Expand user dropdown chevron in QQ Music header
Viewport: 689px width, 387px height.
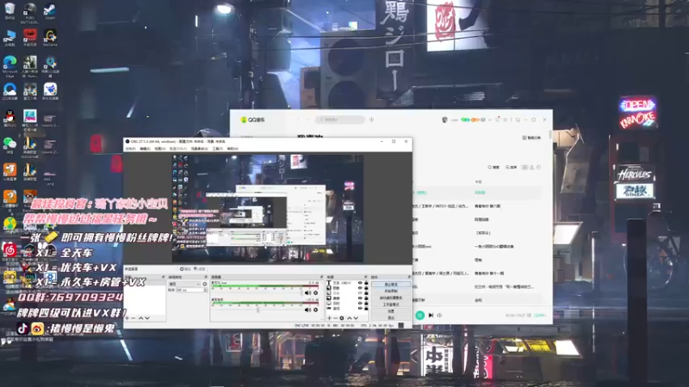[489, 120]
